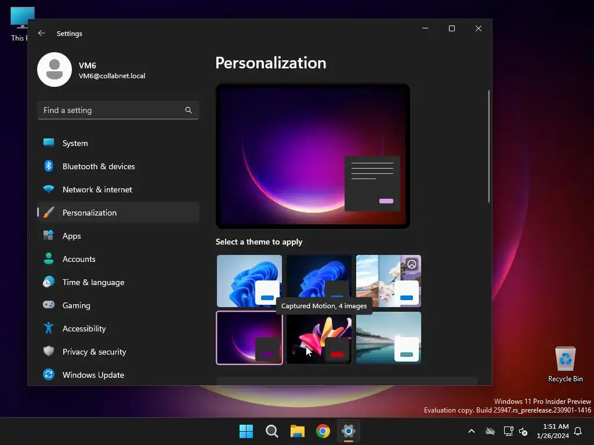Image resolution: width=594 pixels, height=445 pixels.
Task: Click the Network wifi icon
Action: point(49,189)
